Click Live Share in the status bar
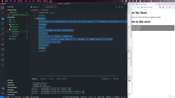This screenshot has height=98, width=175. click(35, 97)
